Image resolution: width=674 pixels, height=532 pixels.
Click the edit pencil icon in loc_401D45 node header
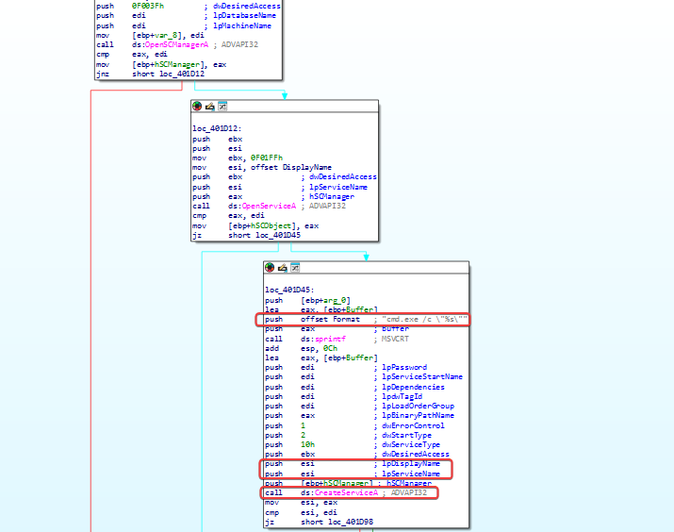pos(283,268)
